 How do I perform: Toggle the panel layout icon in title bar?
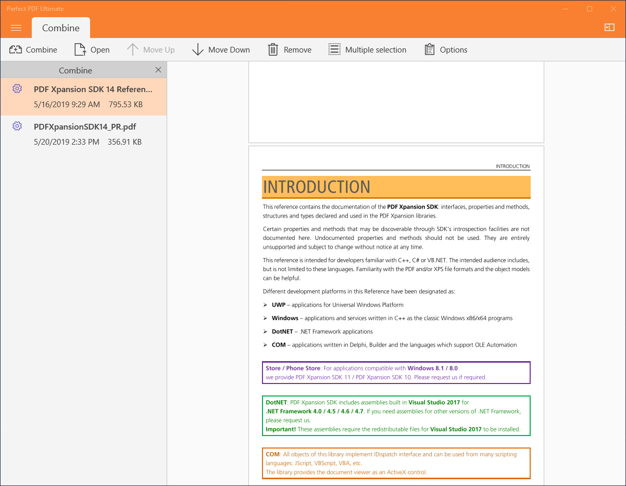pyautogui.click(x=609, y=28)
